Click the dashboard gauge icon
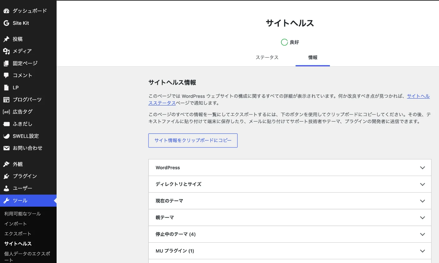Image resolution: width=439 pixels, height=263 pixels. tap(6, 11)
